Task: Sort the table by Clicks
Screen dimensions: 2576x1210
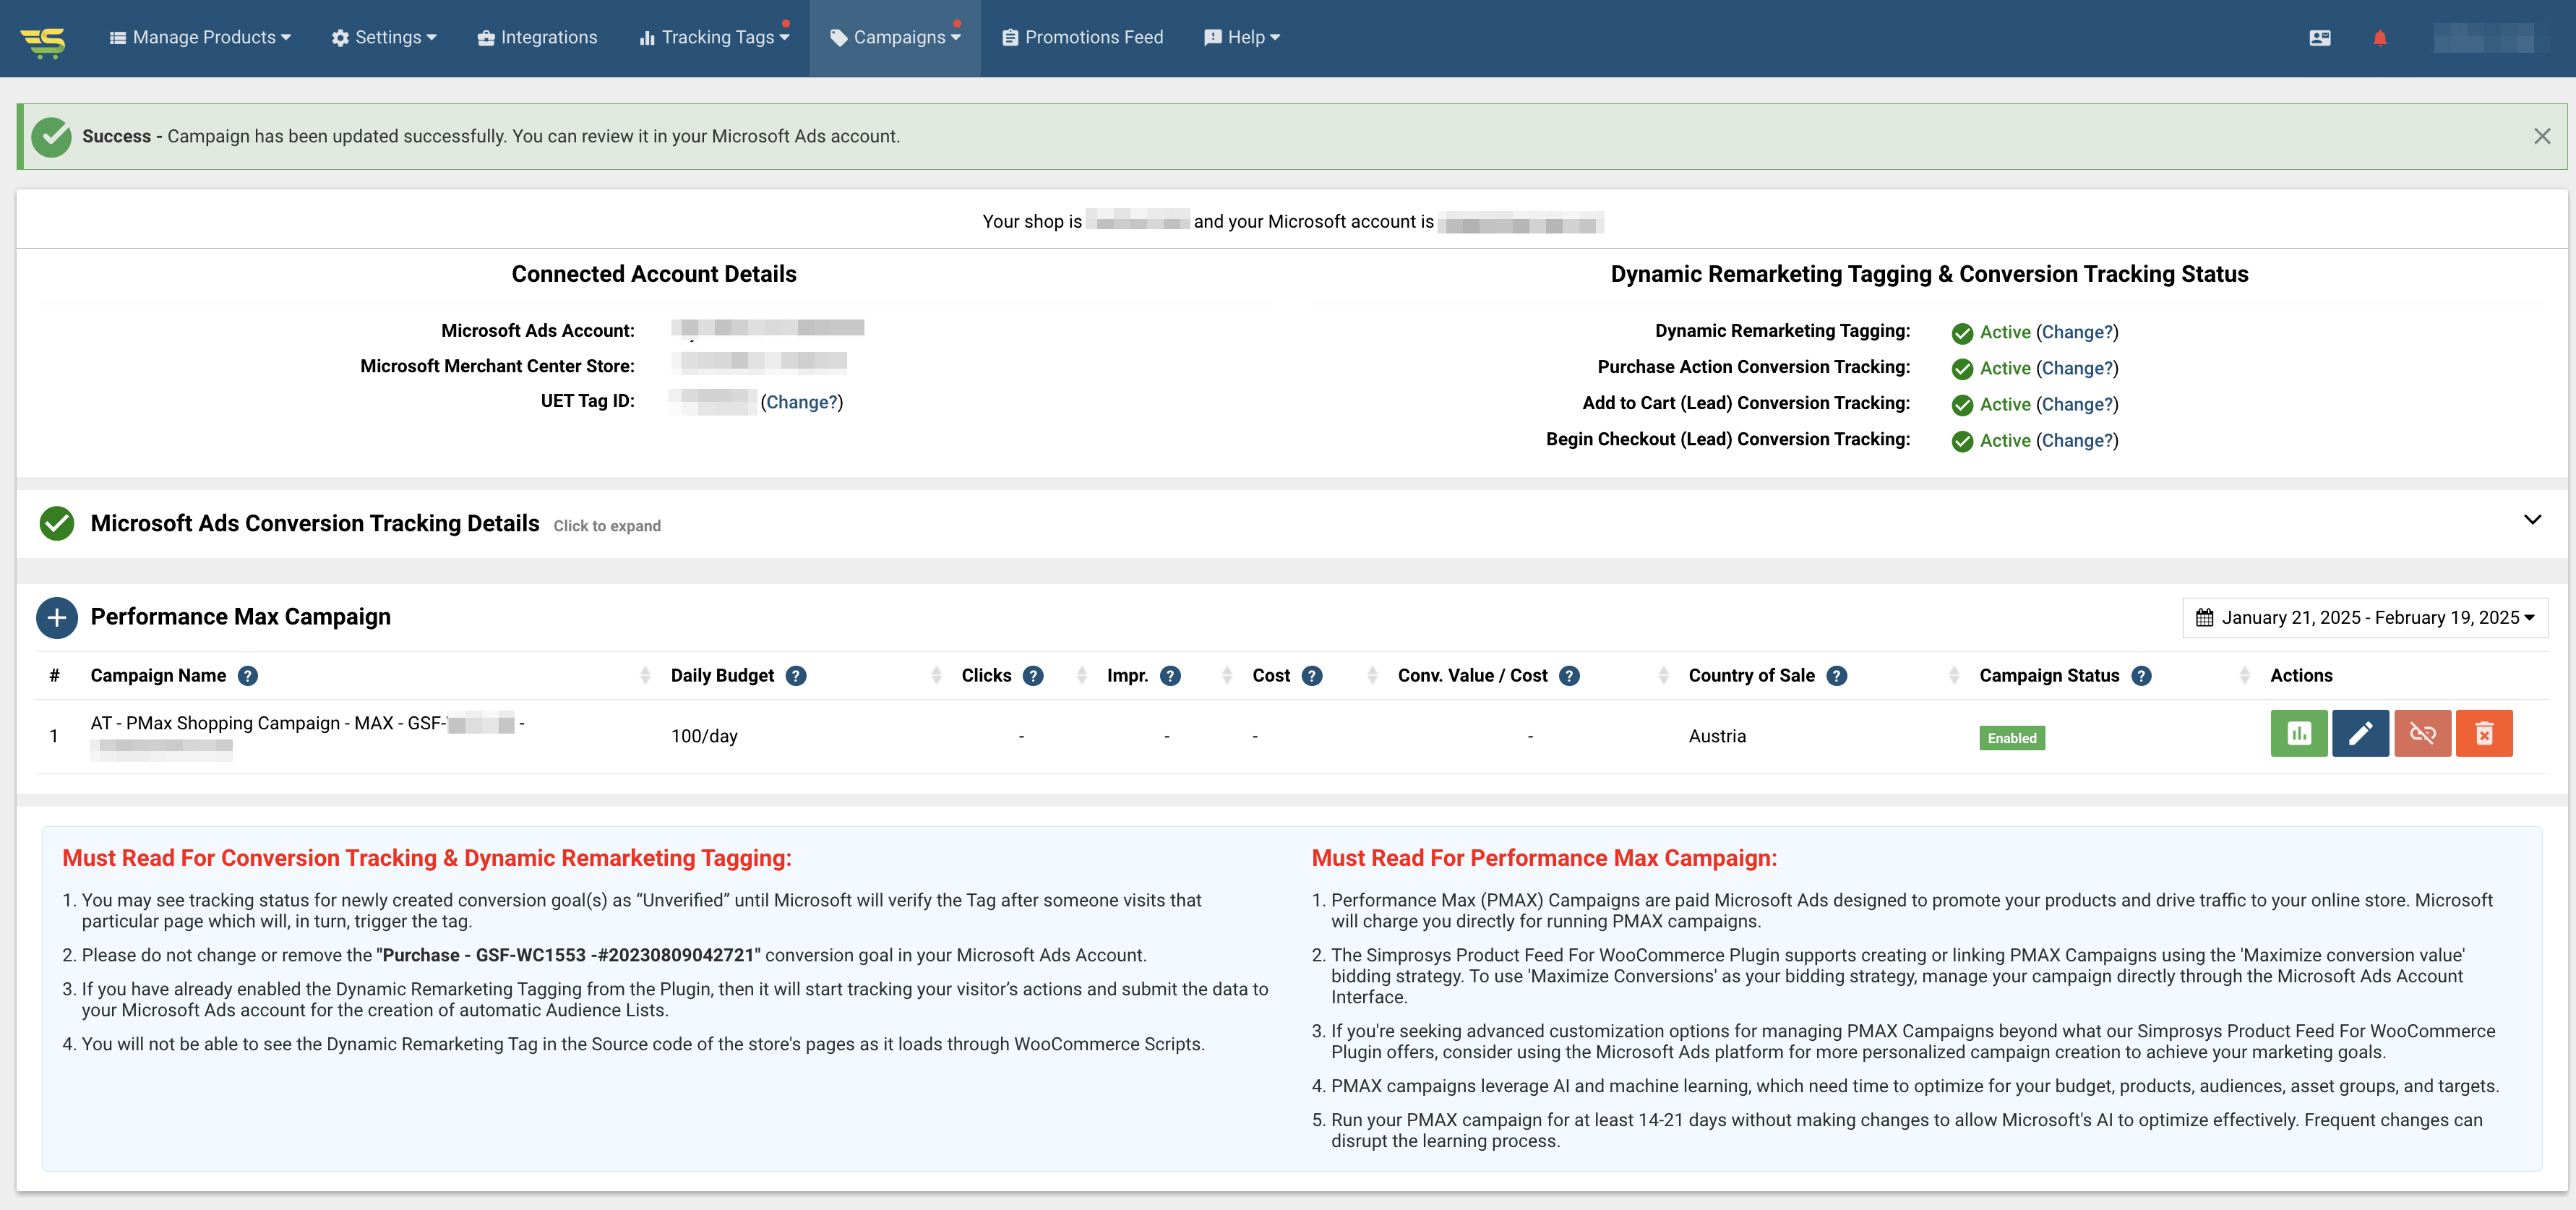Action: tap(1081, 676)
